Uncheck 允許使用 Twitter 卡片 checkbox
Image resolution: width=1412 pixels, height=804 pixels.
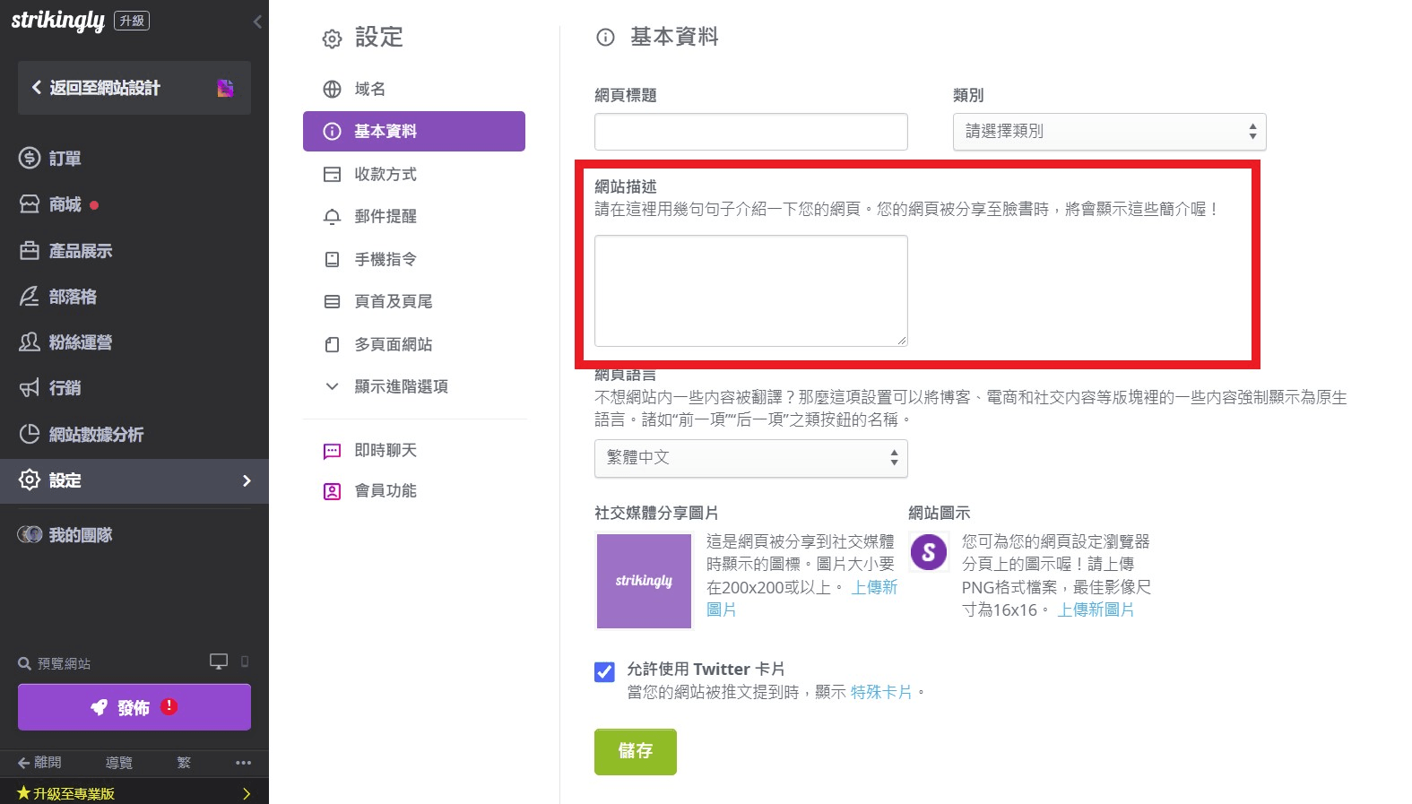(x=604, y=671)
